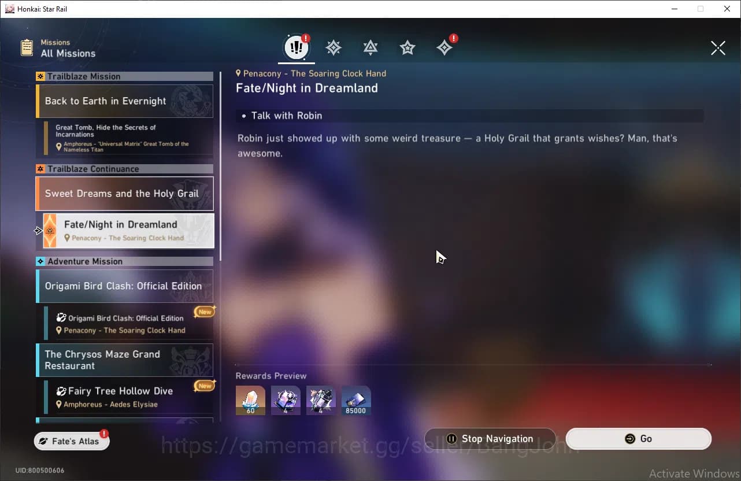View the second reward item with count 4
Screen dimensions: 741x481
(286, 400)
